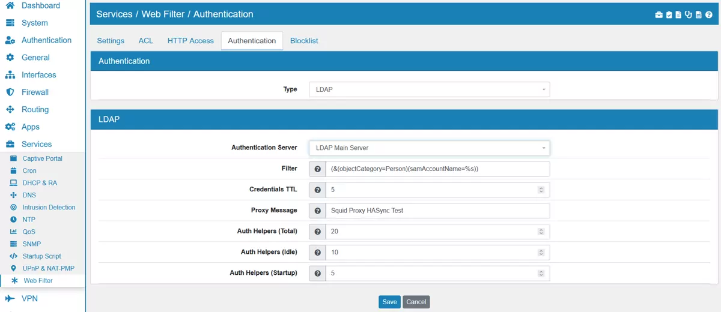
Task: Cancel the authentication changes
Action: pos(416,302)
